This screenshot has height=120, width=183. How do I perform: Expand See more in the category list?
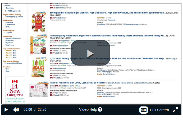[x=9, y=8]
